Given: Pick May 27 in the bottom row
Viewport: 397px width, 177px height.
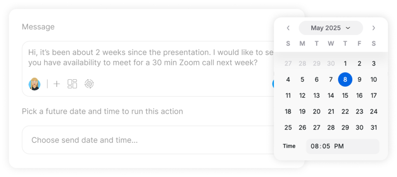Looking at the screenshot, I should 317,128.
